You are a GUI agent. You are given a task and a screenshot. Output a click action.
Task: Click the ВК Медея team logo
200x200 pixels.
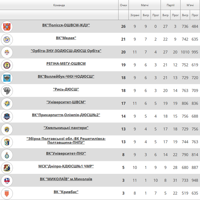(x=6, y=39)
